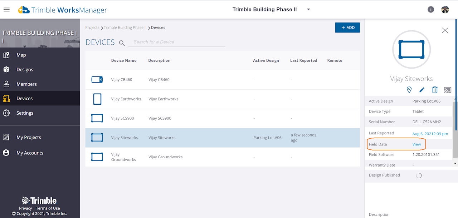458x218 pixels.
Task: Focus the Search for a Device field
Action: click(177, 42)
